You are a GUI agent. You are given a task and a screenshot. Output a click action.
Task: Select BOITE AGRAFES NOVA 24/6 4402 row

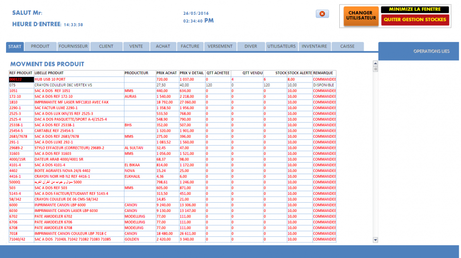172,171
